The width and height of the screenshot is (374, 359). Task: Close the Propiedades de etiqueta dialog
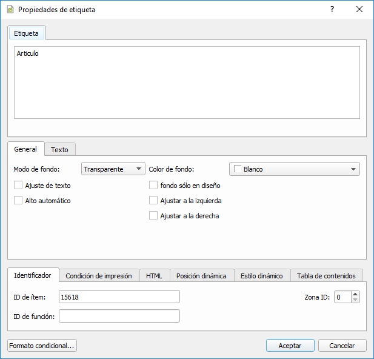pyautogui.click(x=359, y=10)
